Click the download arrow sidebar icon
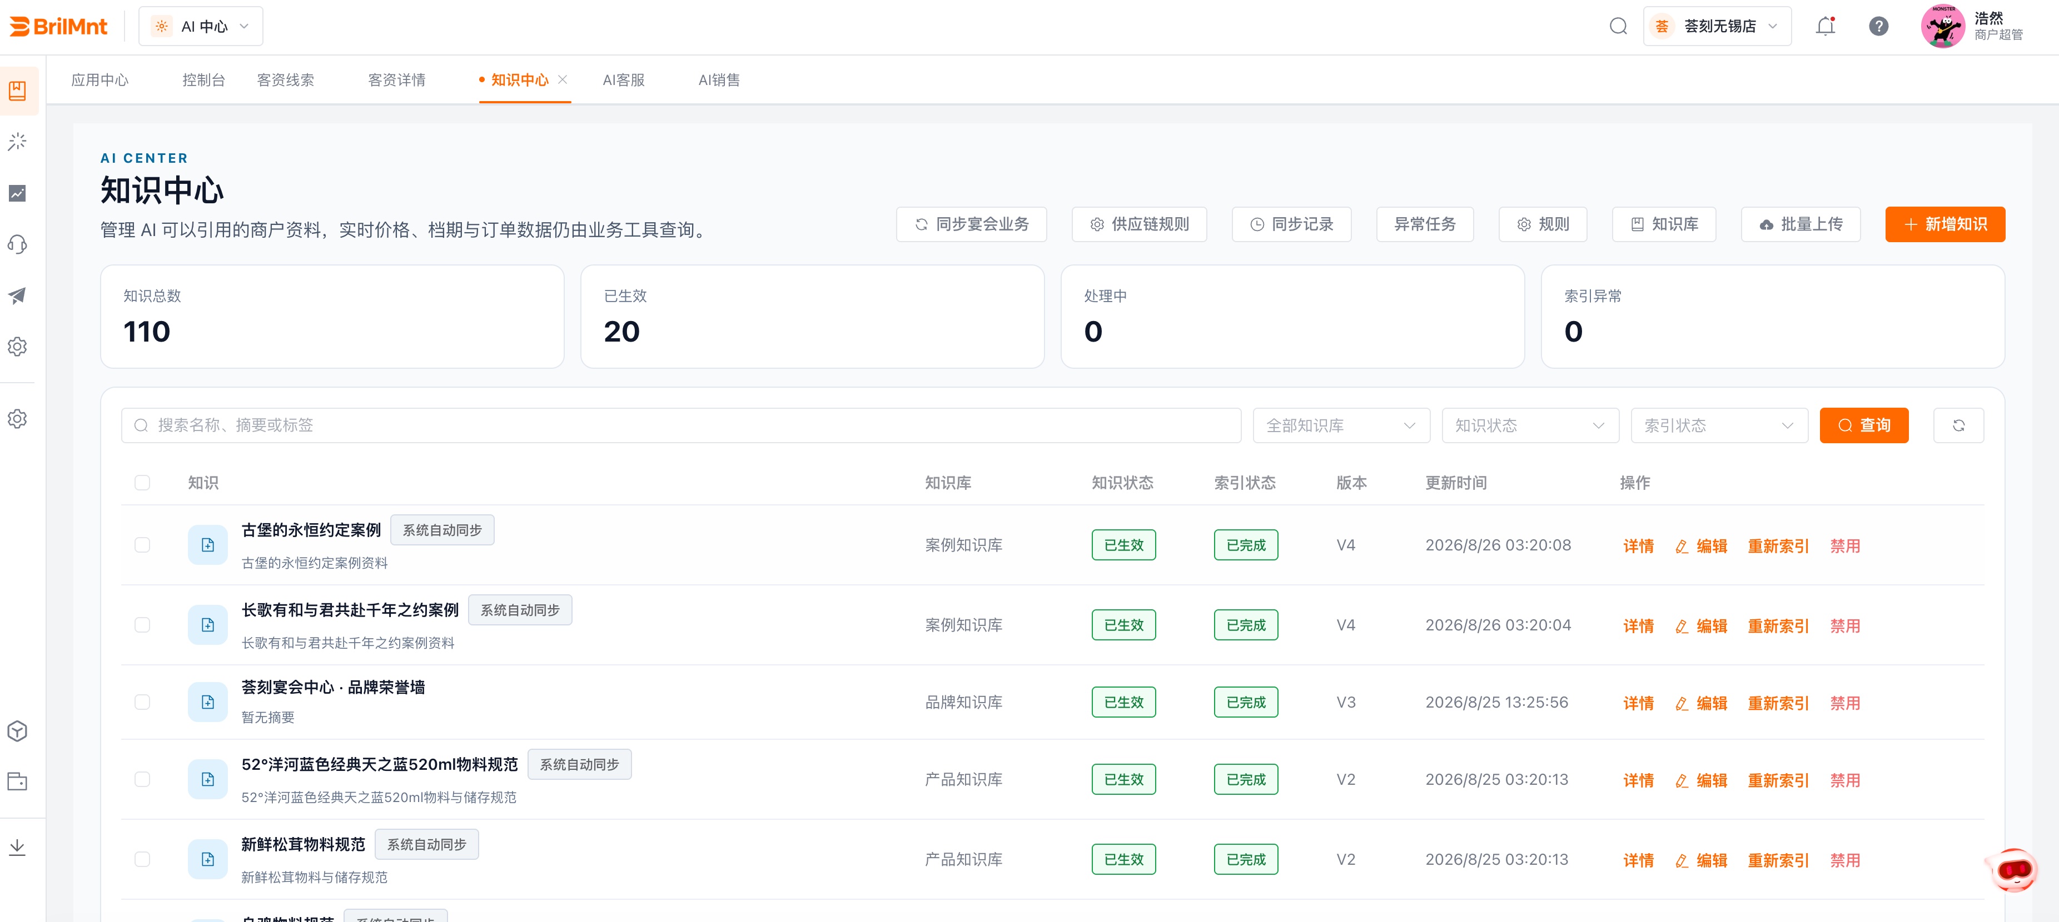This screenshot has height=922, width=2059. [x=18, y=847]
